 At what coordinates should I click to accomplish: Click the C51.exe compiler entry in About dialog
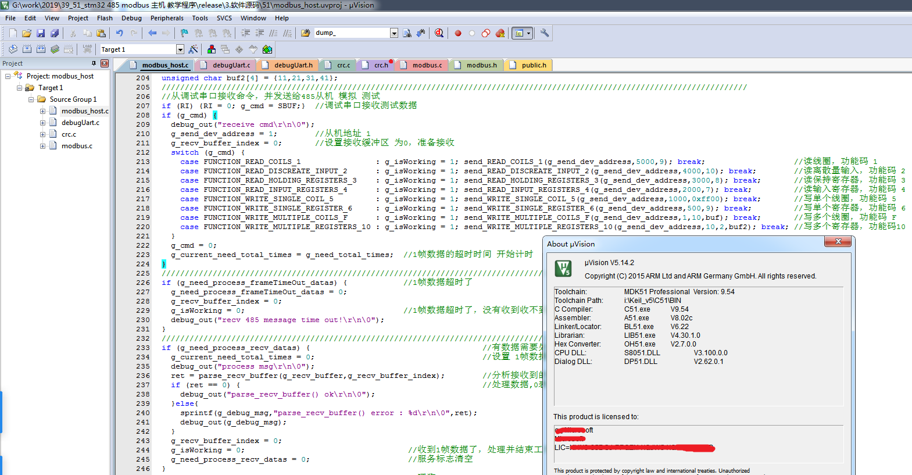[637, 309]
